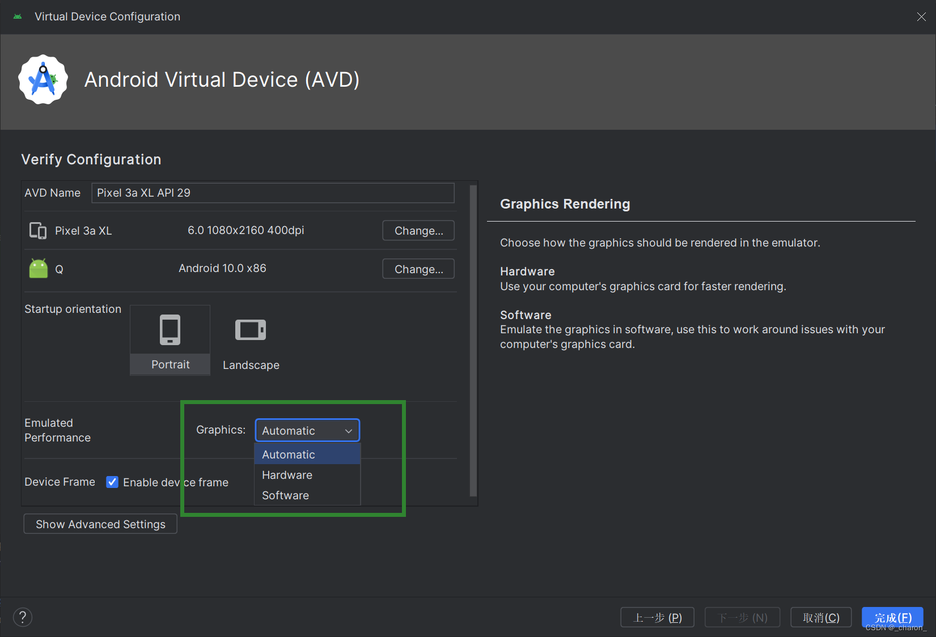Screen dimensions: 936x637
Task: Choose Hardware from the Graphics list
Action: click(307, 475)
